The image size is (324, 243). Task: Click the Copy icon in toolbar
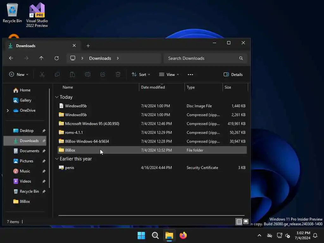tap(57, 74)
